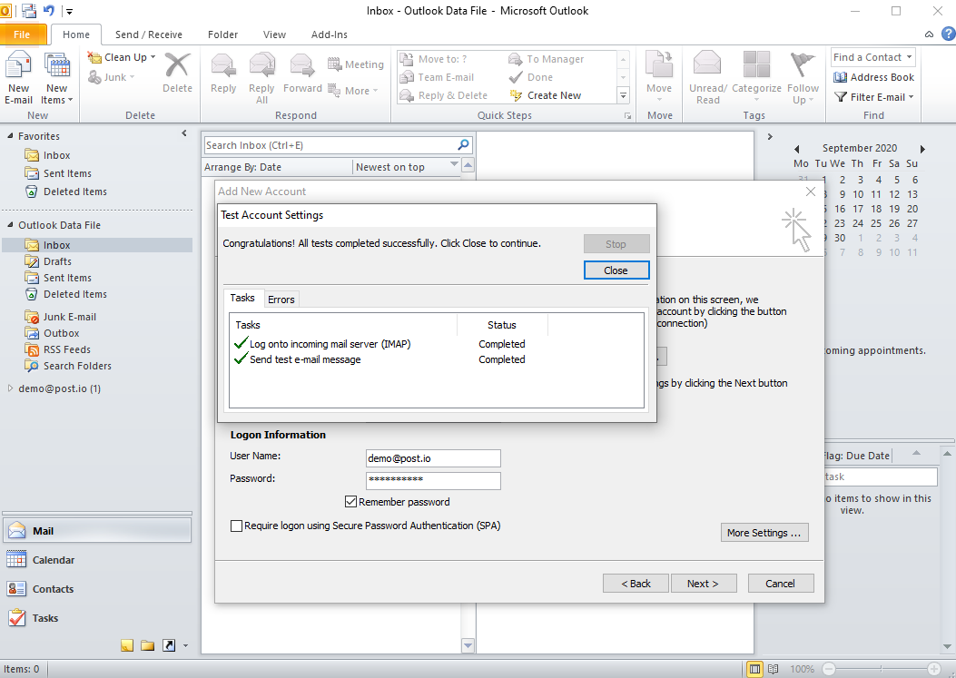Open Calendar in navigation pane

(x=98, y=560)
